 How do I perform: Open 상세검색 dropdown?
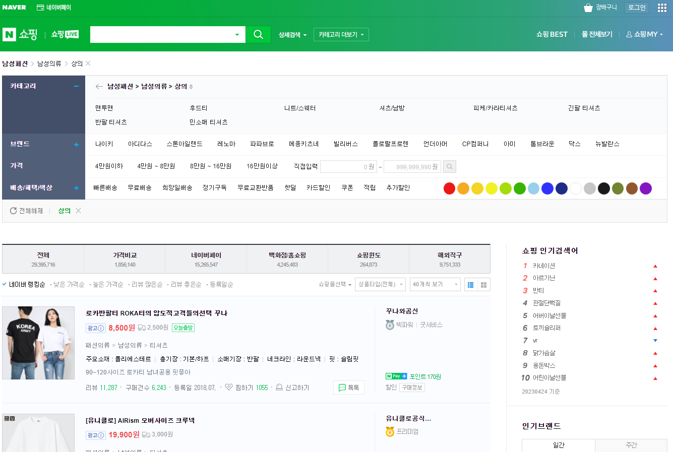(x=292, y=35)
